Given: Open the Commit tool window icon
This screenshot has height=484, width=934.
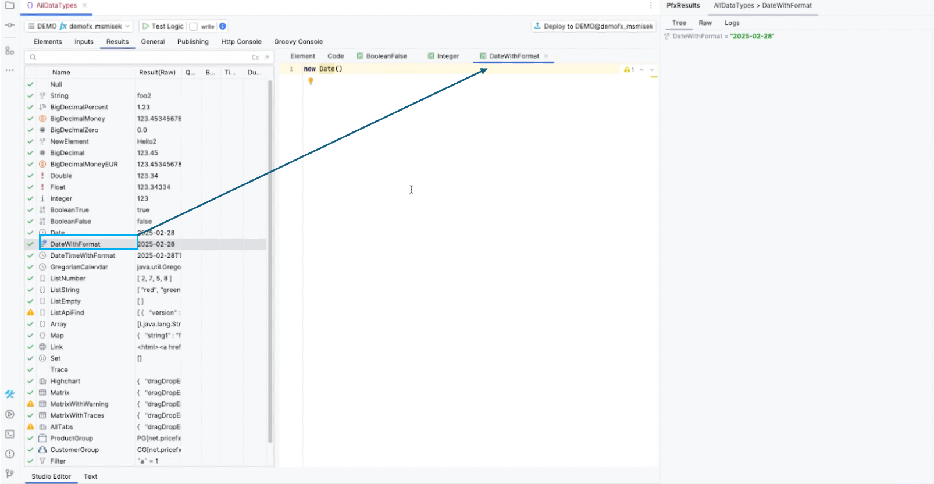Looking at the screenshot, I should (x=9, y=26).
